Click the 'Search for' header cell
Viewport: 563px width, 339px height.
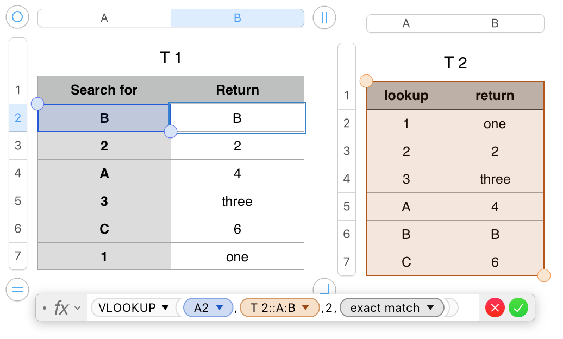point(104,90)
